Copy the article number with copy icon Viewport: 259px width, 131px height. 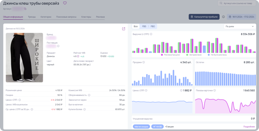pyautogui.click(x=25, y=9)
